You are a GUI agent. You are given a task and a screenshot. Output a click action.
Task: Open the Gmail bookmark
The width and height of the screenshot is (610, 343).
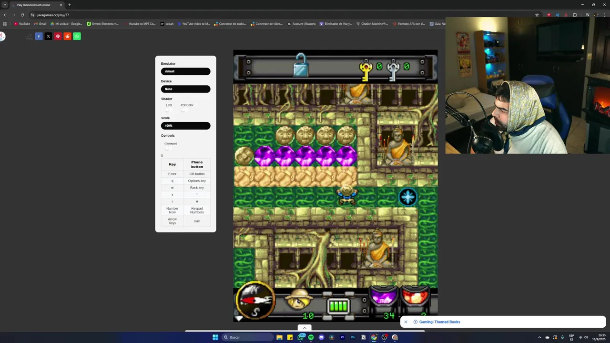(40, 24)
